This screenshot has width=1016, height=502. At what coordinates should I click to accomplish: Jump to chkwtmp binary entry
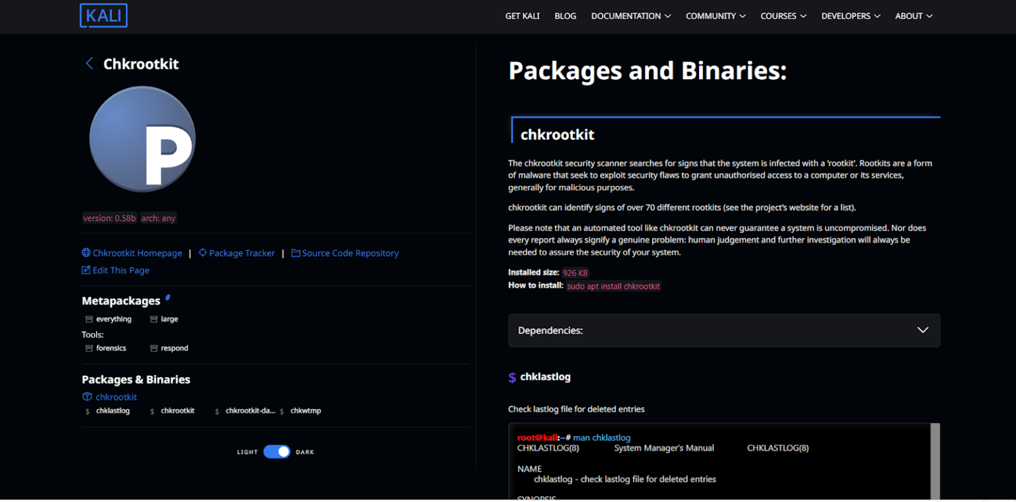pyautogui.click(x=306, y=411)
